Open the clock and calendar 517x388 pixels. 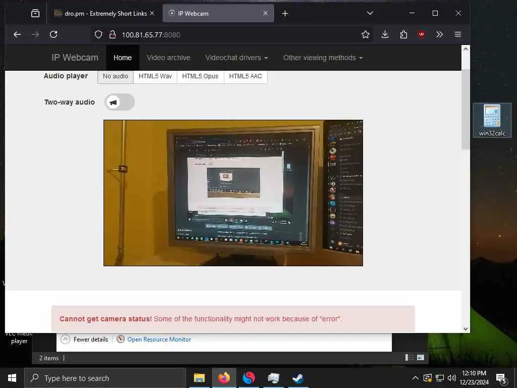click(474, 378)
